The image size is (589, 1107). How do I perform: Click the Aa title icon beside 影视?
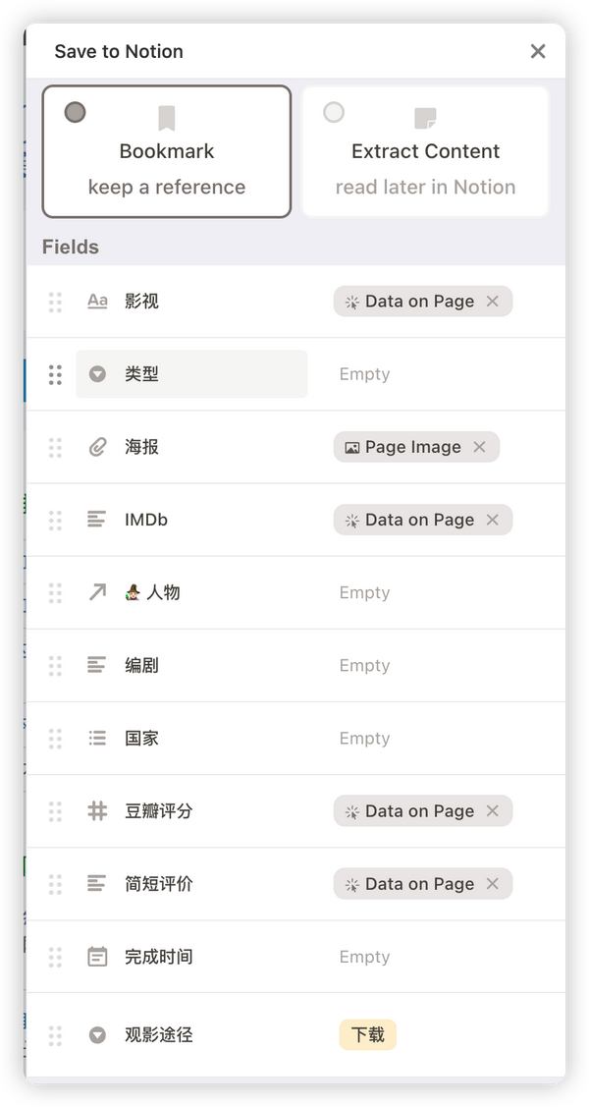[x=97, y=301]
